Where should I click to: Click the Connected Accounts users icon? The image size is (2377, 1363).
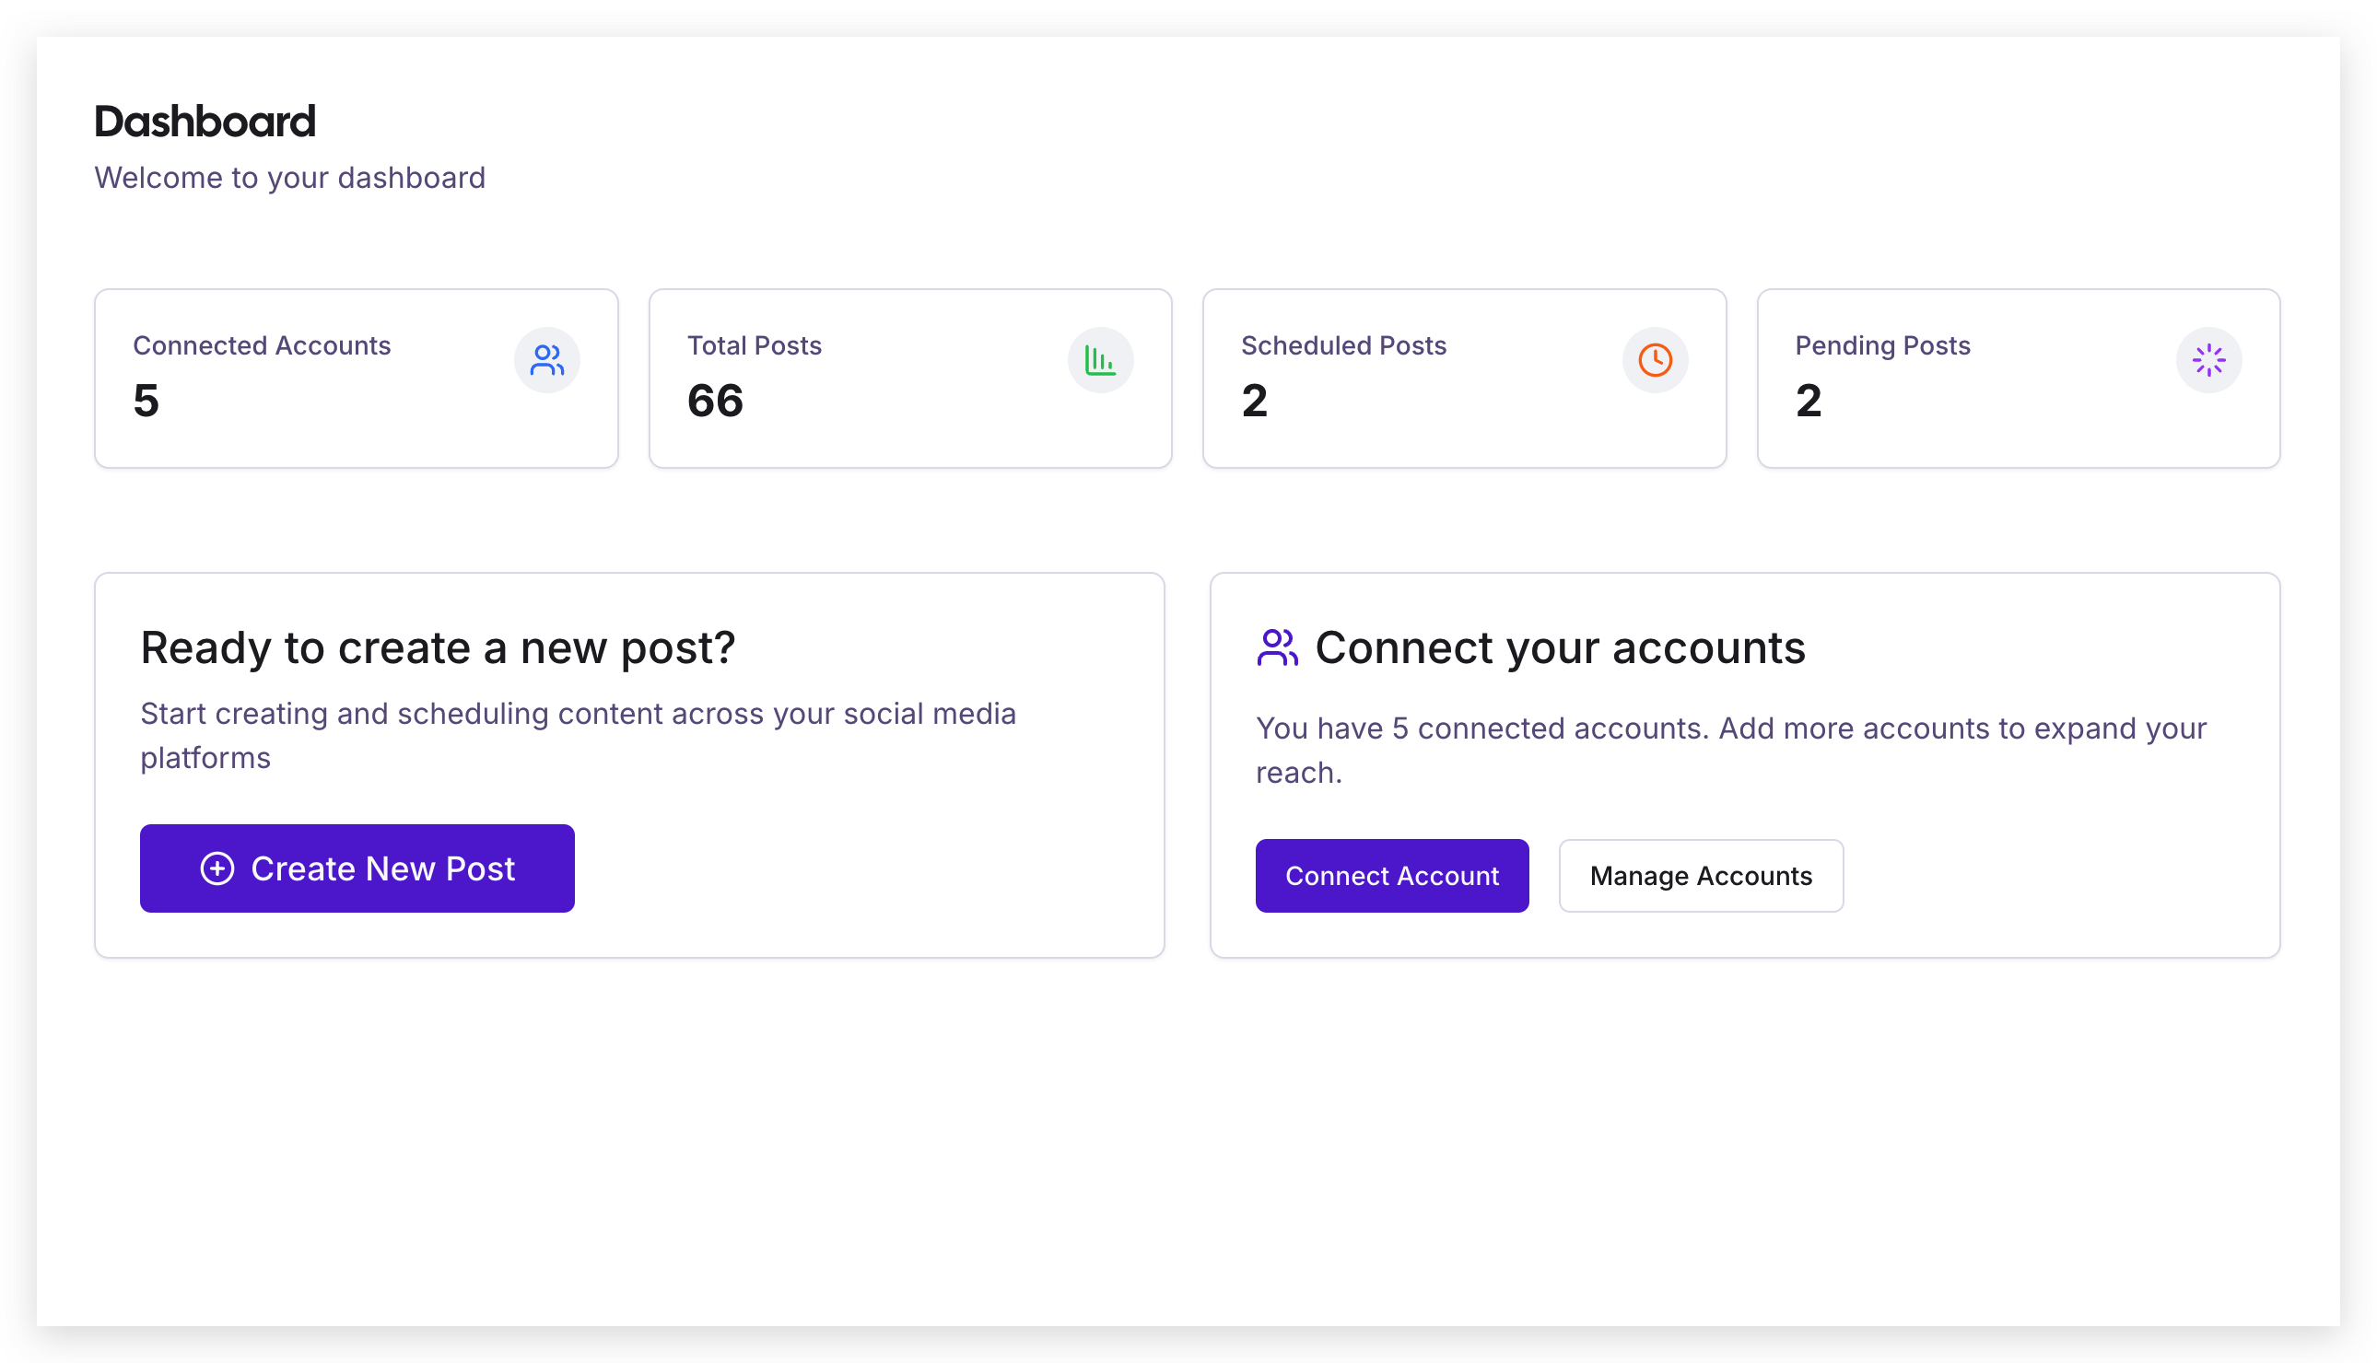pos(546,360)
